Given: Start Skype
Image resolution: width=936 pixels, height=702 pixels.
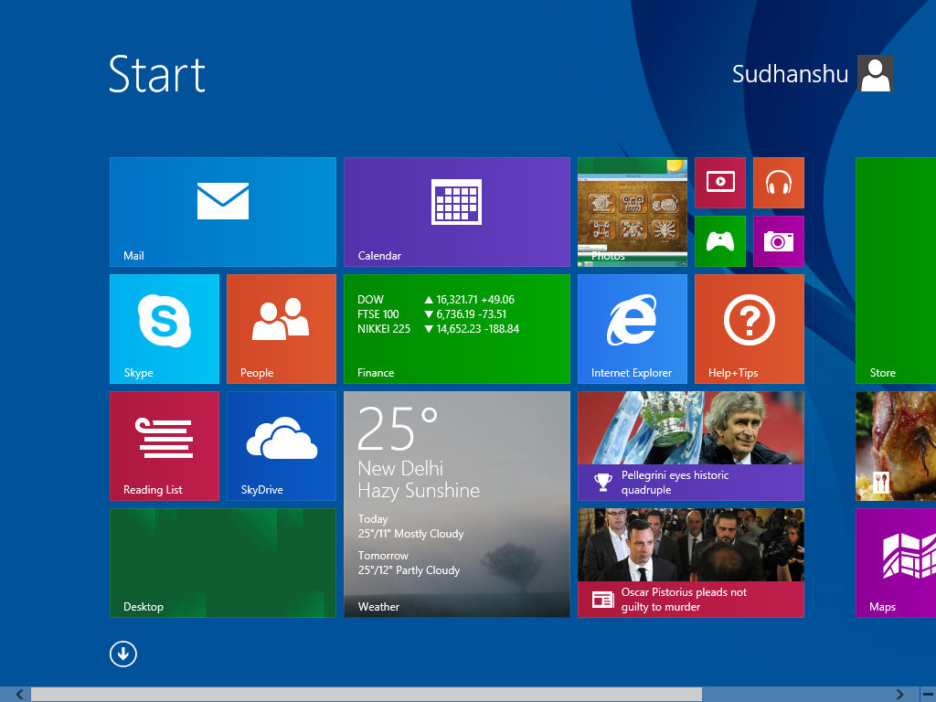Looking at the screenshot, I should tap(164, 328).
